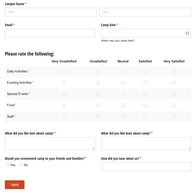Open the Camp Date calendar icon

click(x=187, y=33)
